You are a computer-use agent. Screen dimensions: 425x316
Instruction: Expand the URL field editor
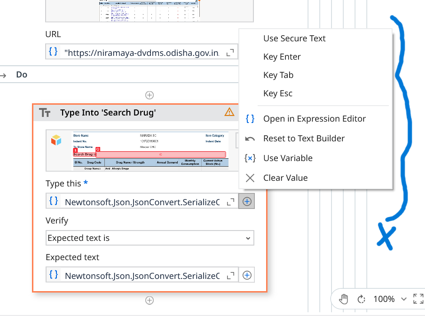tap(230, 53)
